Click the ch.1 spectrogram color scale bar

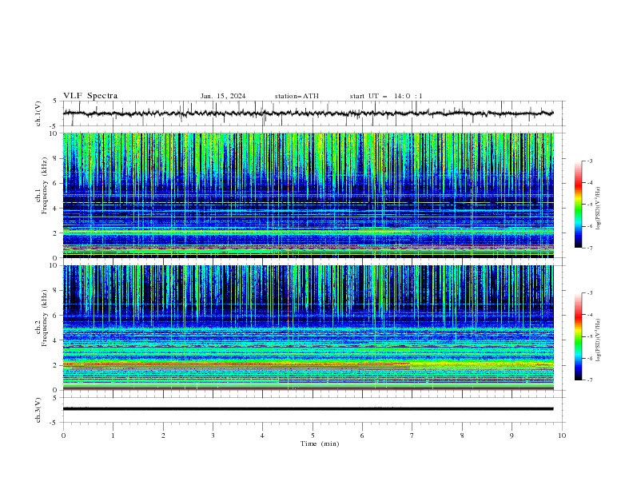tap(578, 205)
